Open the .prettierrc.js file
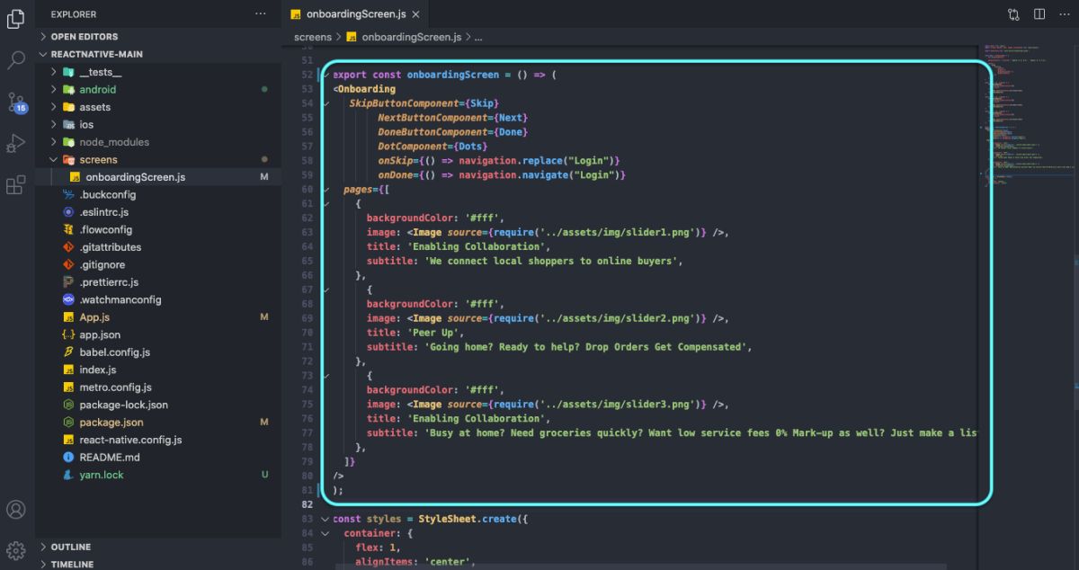The width and height of the screenshot is (1079, 570). pyautogui.click(x=158, y=282)
